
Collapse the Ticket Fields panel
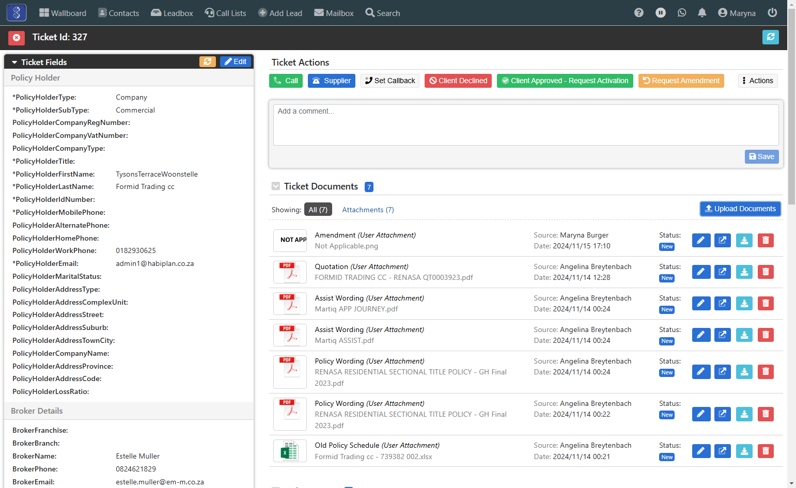pyautogui.click(x=14, y=62)
